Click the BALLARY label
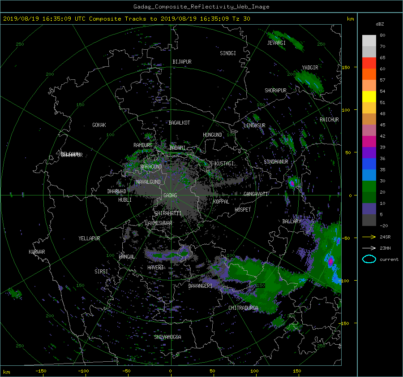Screen dimensions: 403x377 (292, 221)
